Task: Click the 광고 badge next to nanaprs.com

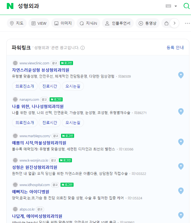Action: point(44,99)
